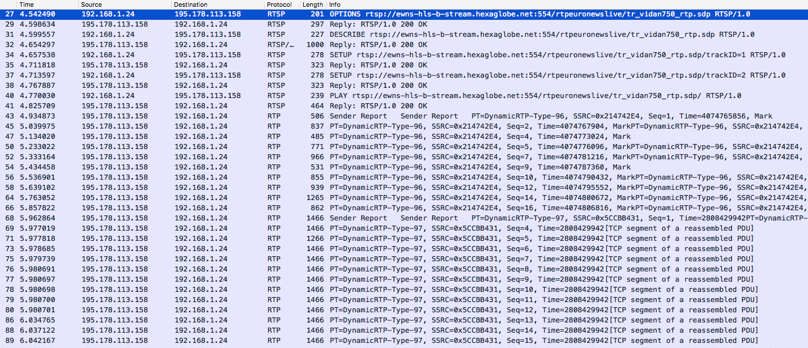Select RTP packet 76 at time 5.980691
Viewport: 808px width, 348px height.
coord(404,269)
